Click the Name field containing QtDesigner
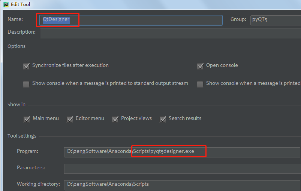301x191 pixels. tap(131, 20)
